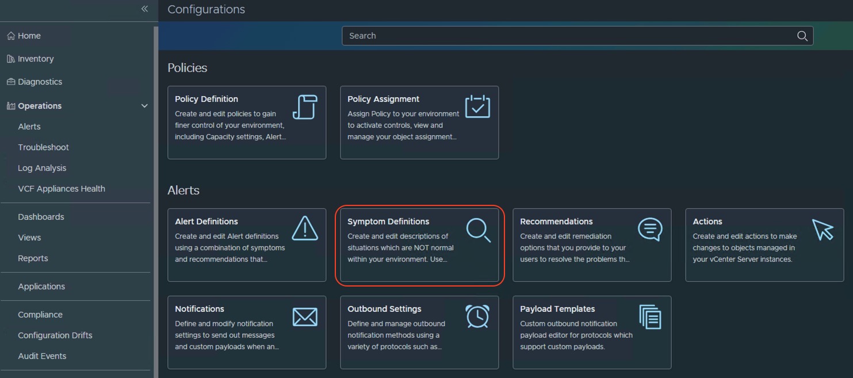Open Troubleshoot under Operations
This screenshot has width=853, height=378.
coord(43,147)
